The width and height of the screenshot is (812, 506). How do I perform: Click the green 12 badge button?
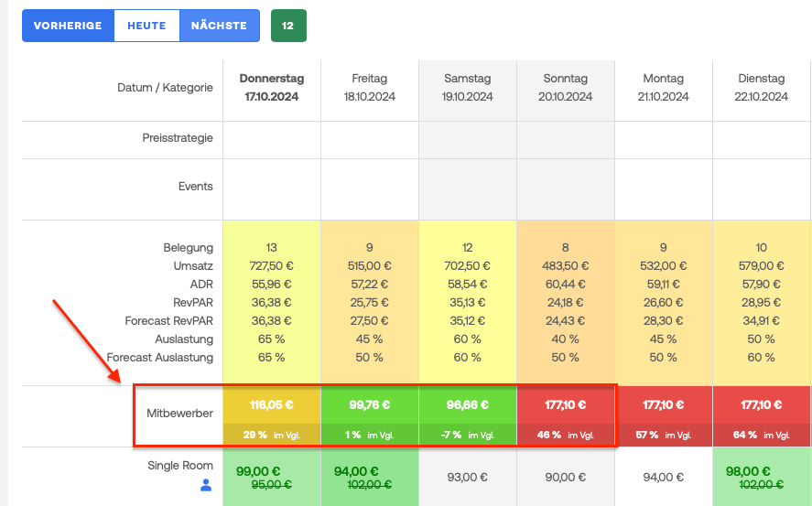[288, 26]
